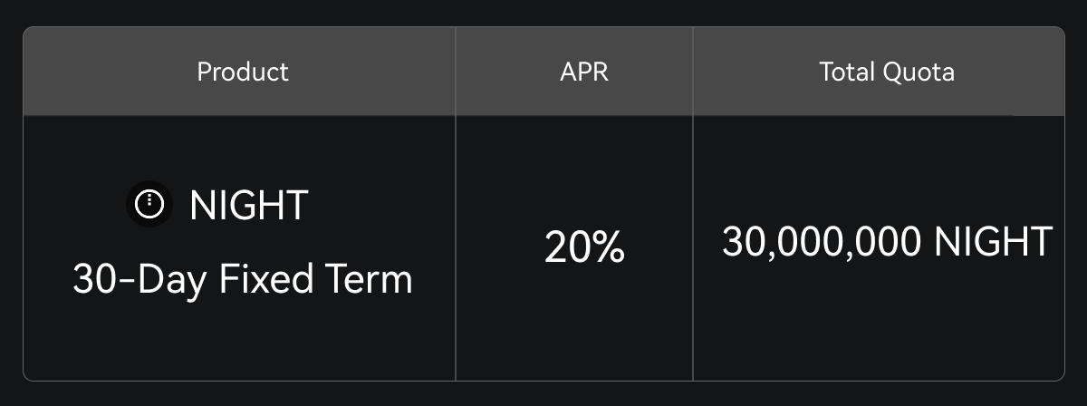Click the word NIGHT in the quota cell
1087x406 pixels.
pos(994,242)
